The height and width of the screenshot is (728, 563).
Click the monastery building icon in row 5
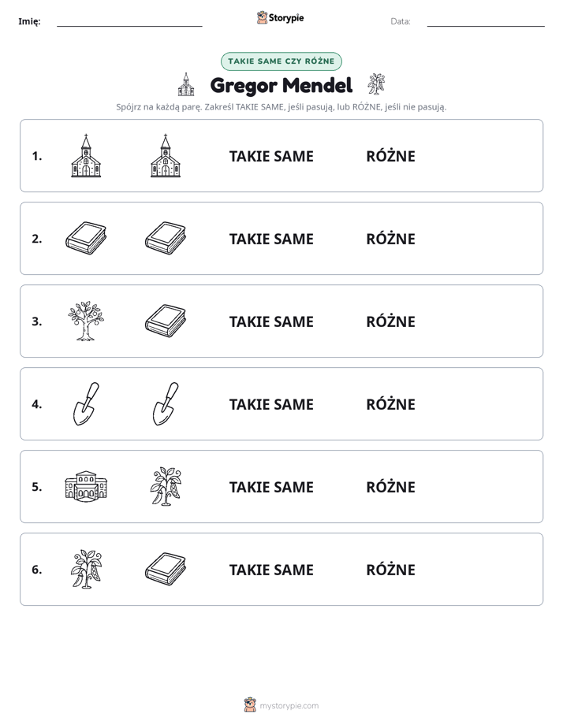click(86, 486)
